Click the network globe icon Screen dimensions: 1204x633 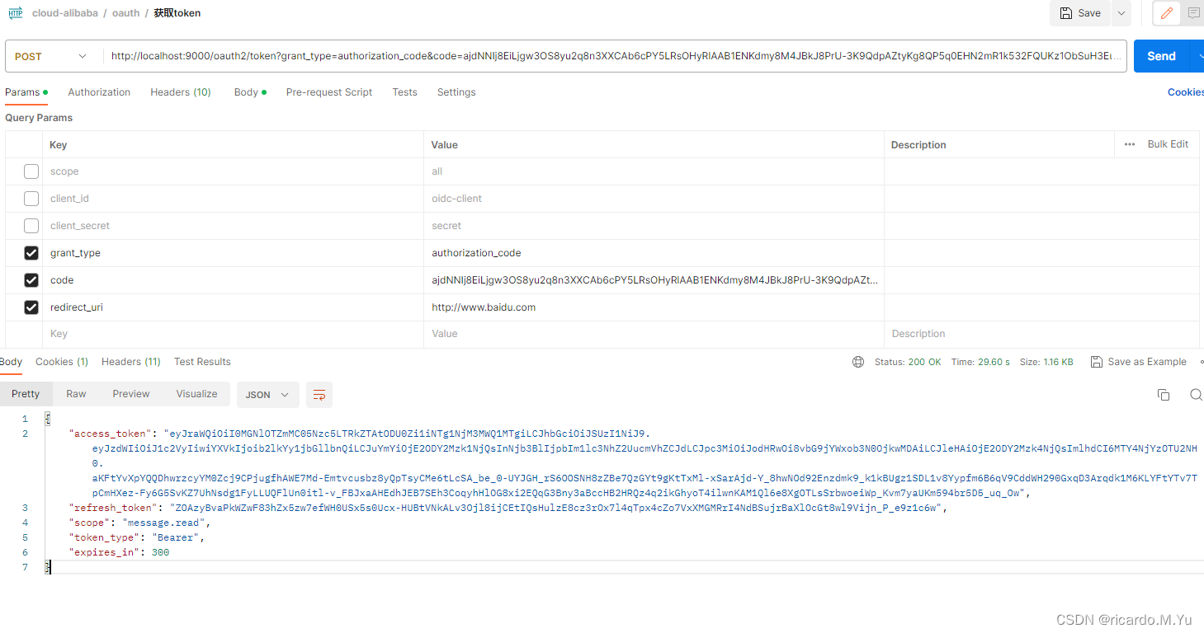pos(858,362)
